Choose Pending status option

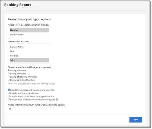coord(30,56)
